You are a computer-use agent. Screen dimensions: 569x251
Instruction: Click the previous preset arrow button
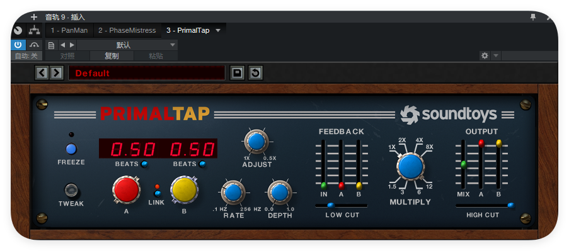42,73
